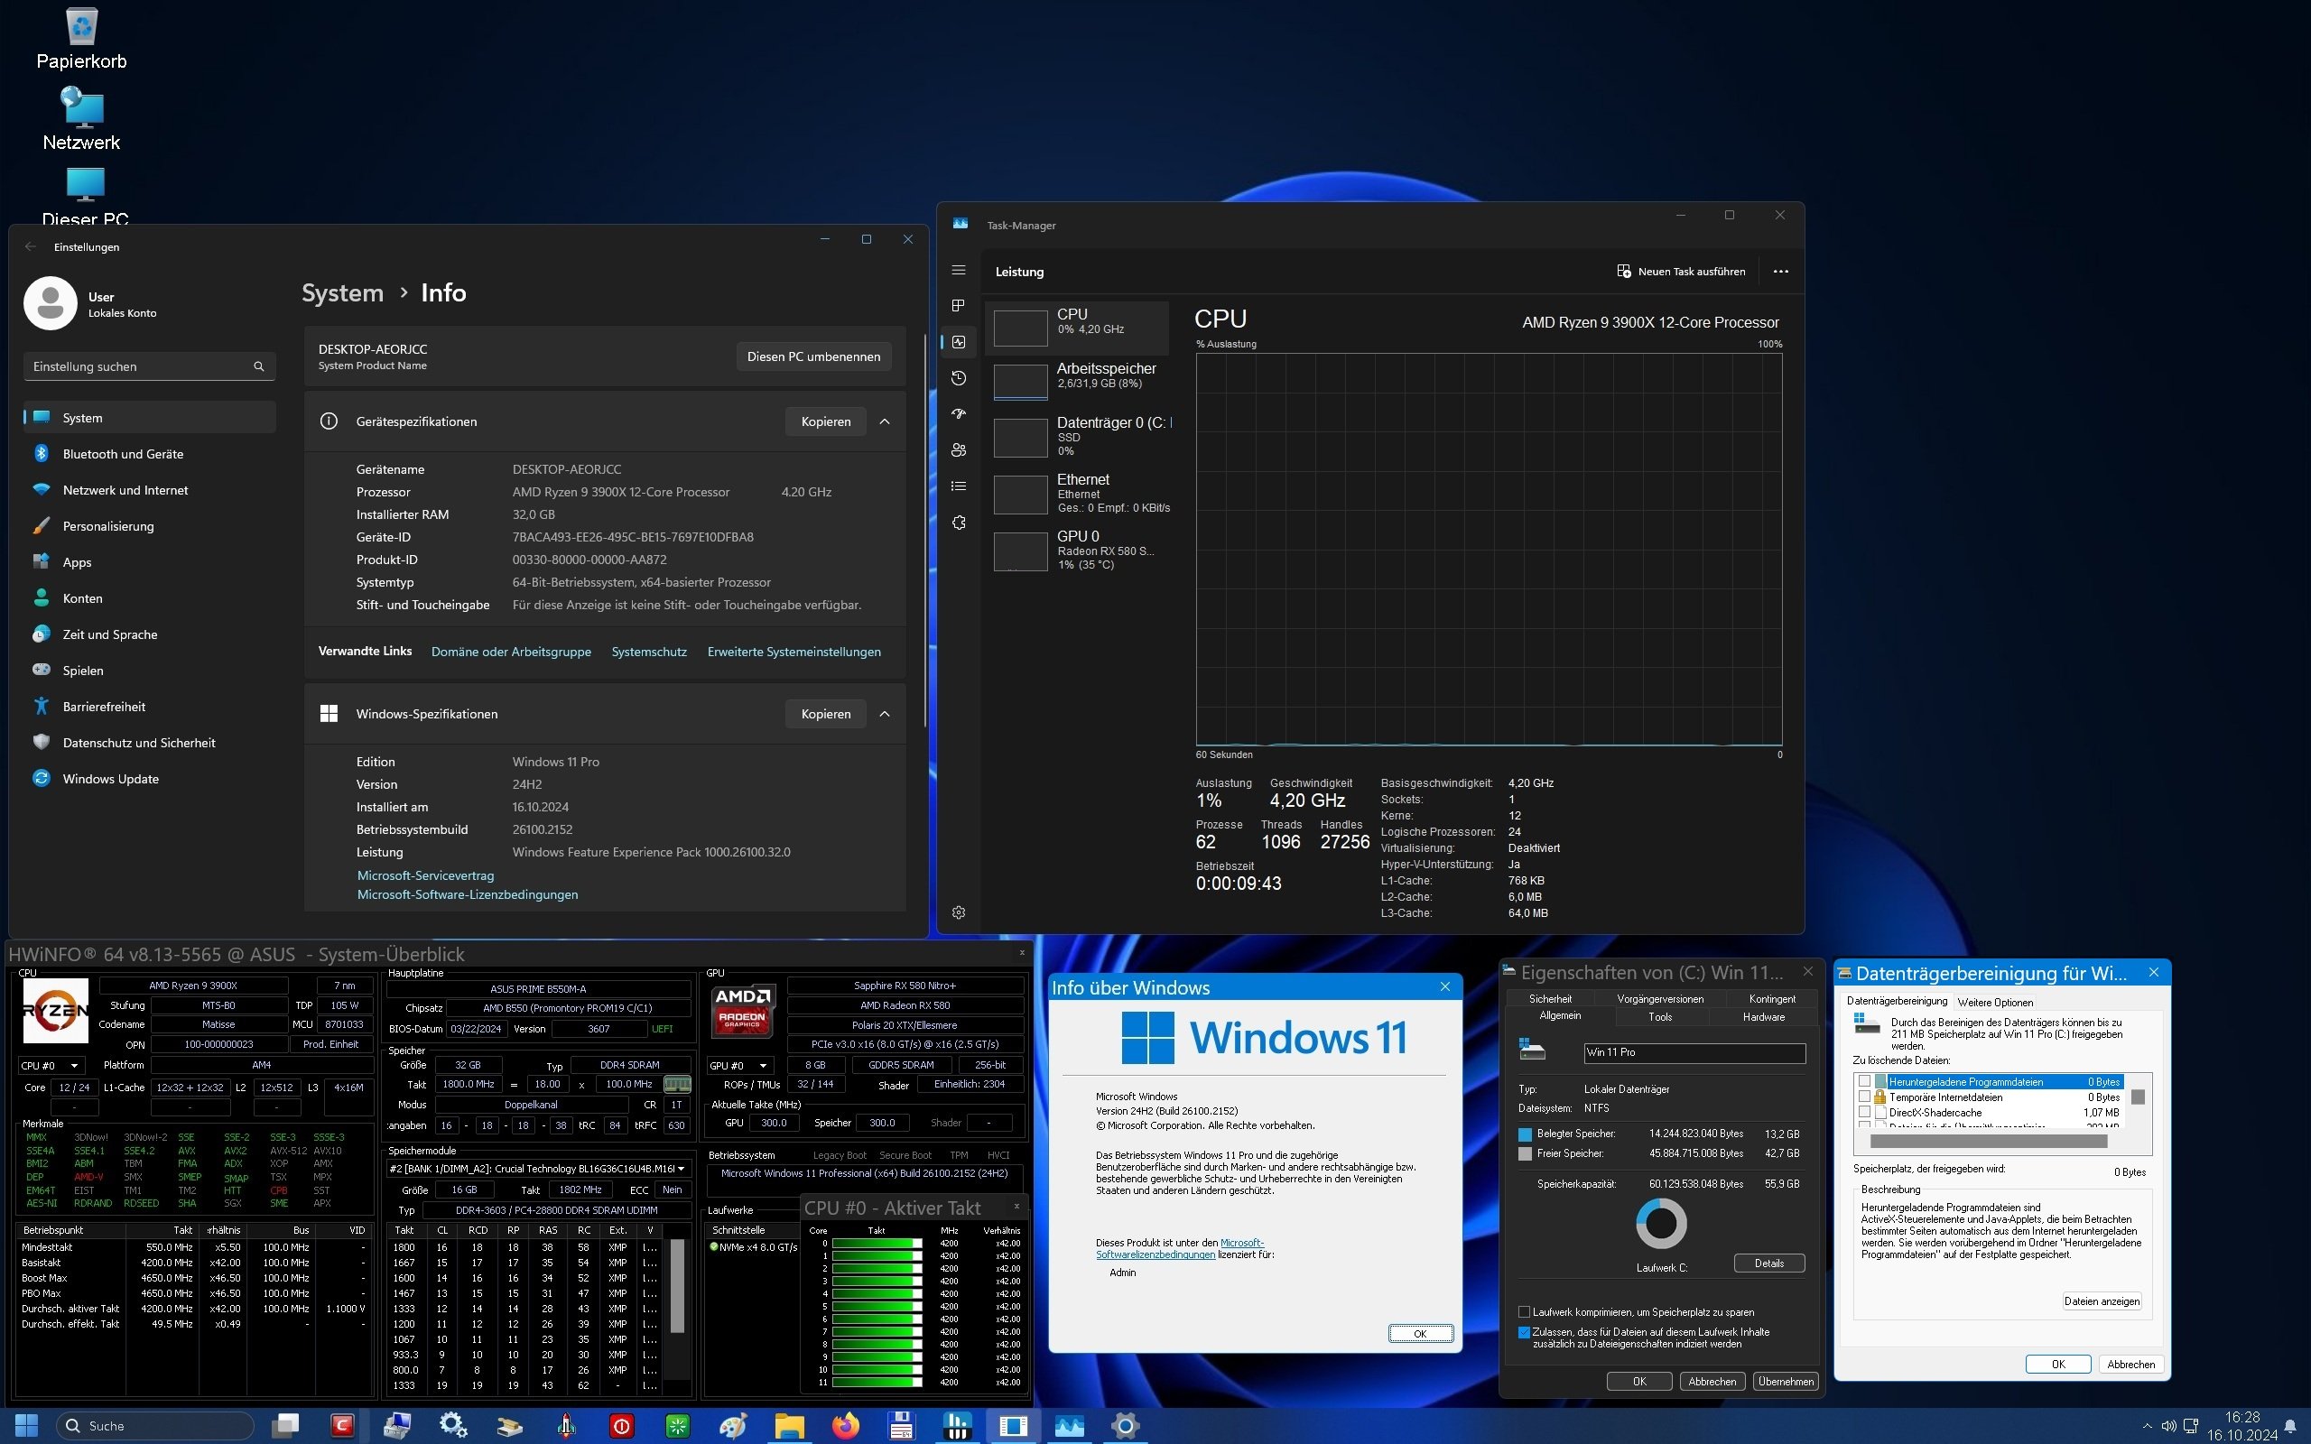
Task: Click Task Manager hamburger navigation icon
Action: pos(959,270)
